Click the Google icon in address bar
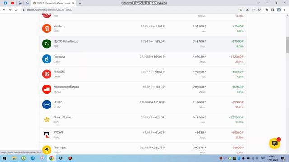 tap(241, 10)
